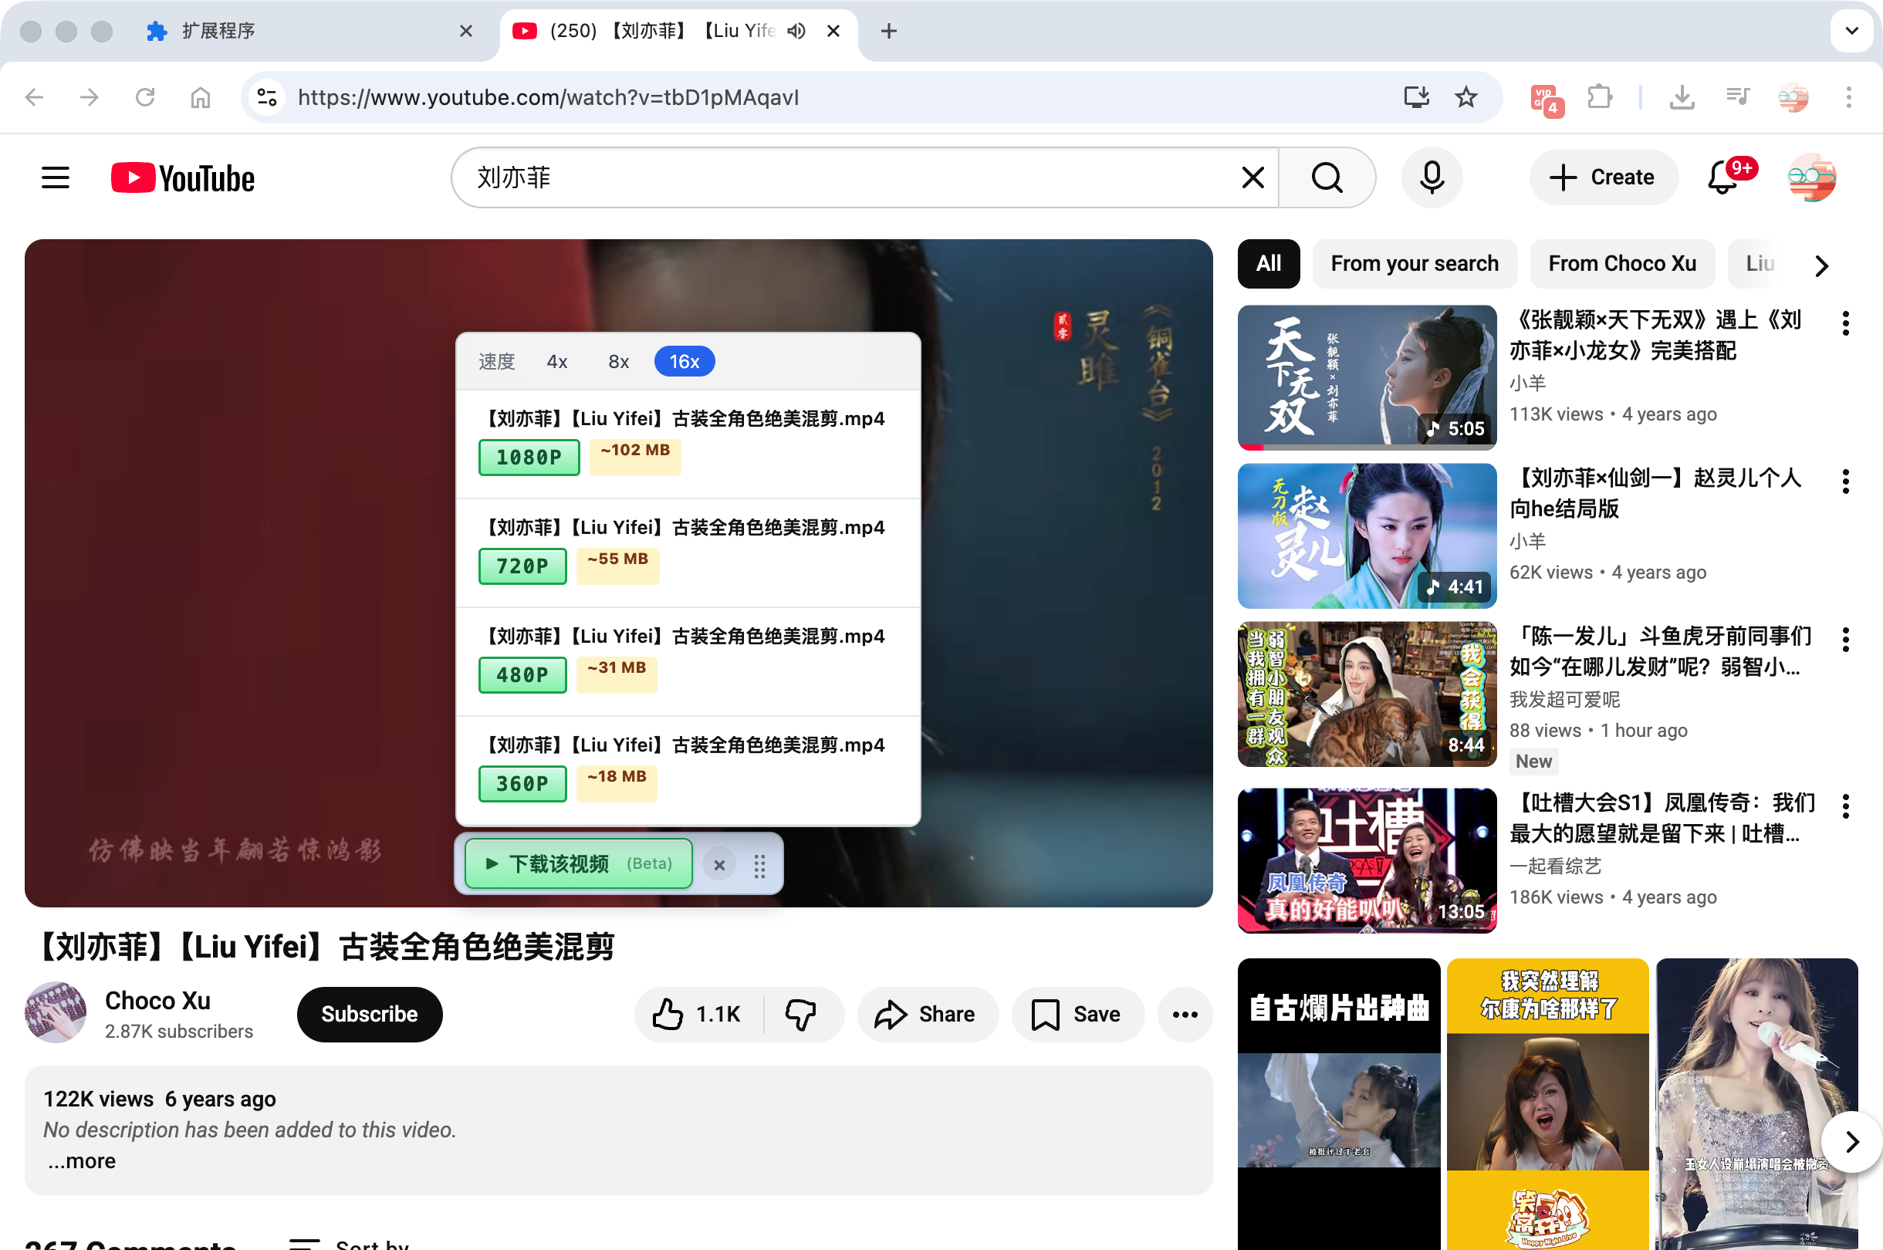Screen dimensions: 1883x1250
Task: Dislike the video with thumbs down
Action: point(801,1014)
